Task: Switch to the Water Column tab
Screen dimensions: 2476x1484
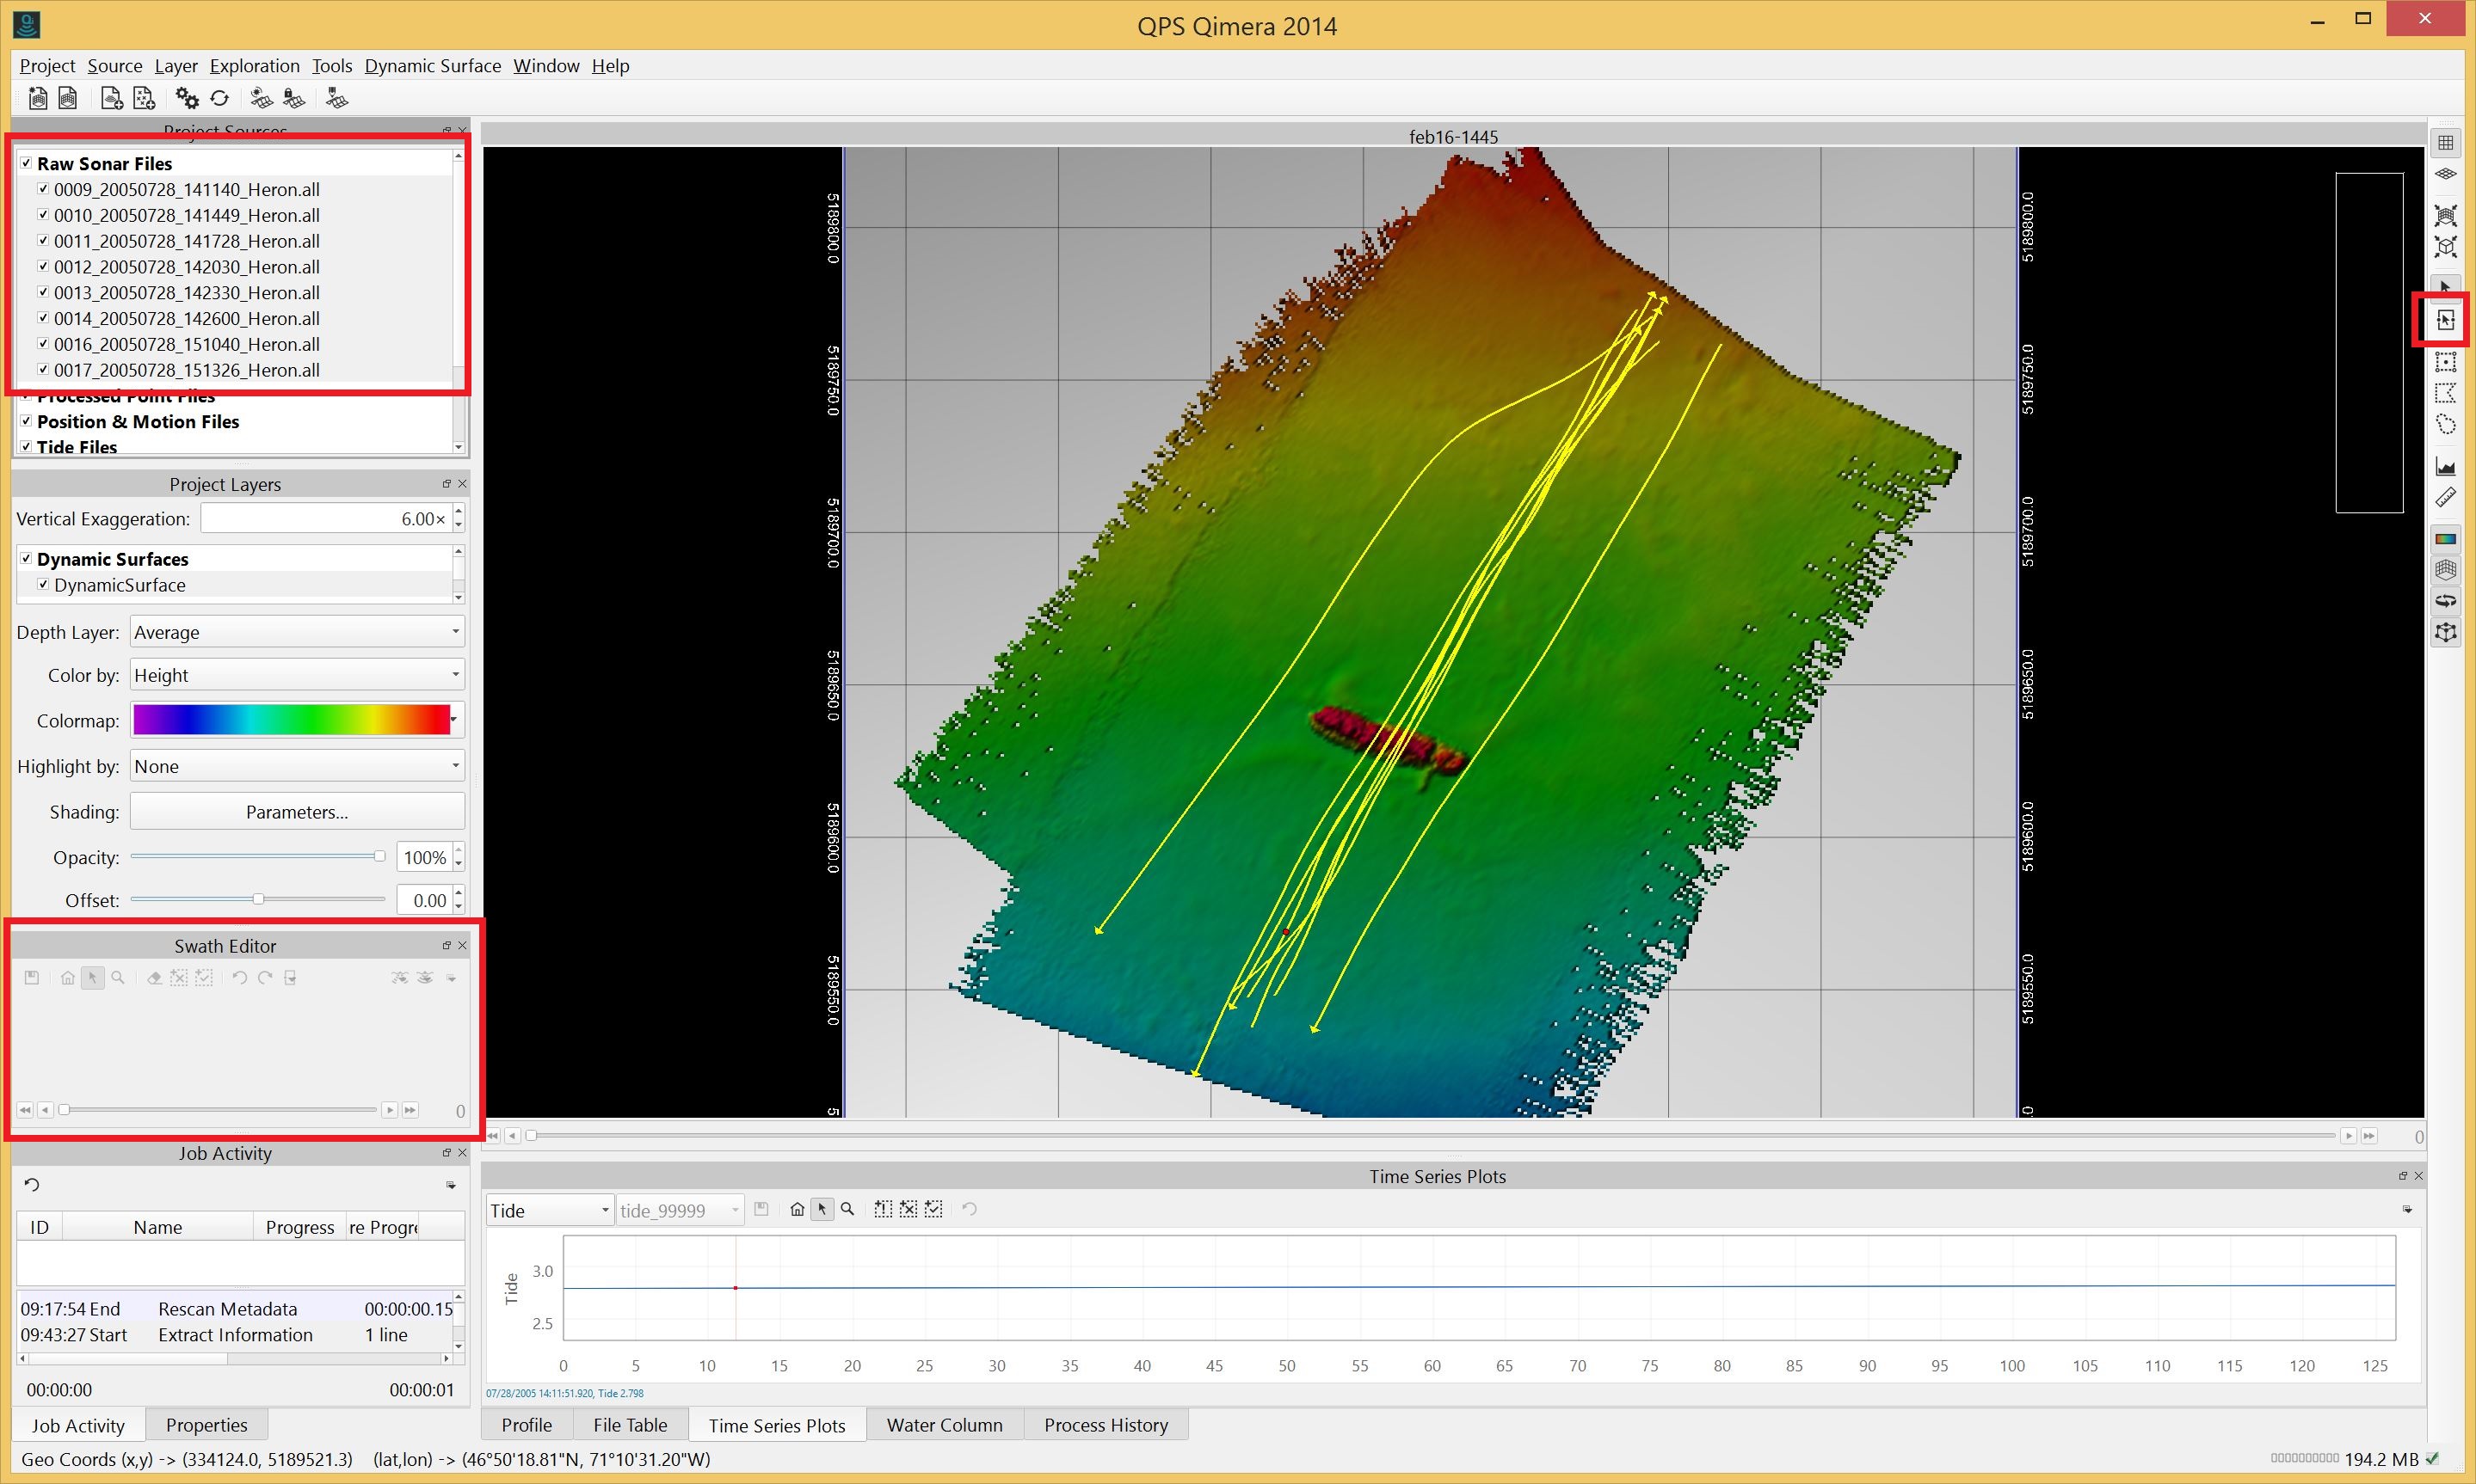Action: point(944,1425)
